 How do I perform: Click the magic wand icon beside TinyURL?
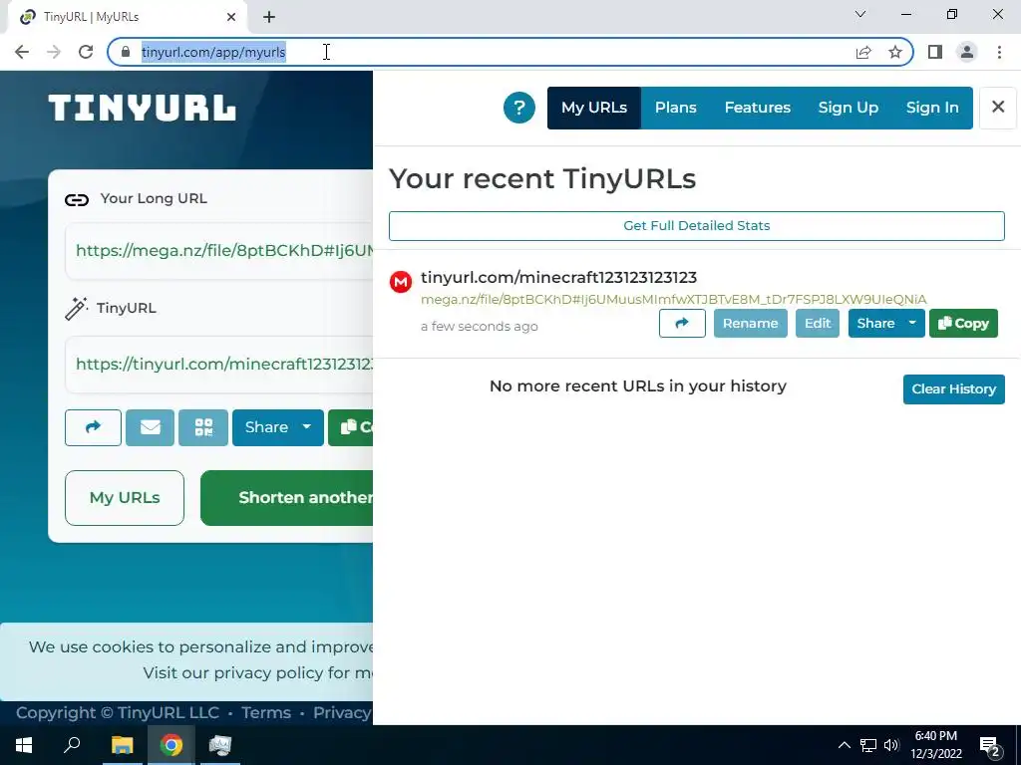(x=76, y=309)
